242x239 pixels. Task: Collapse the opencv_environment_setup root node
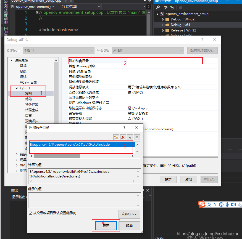point(157,14)
